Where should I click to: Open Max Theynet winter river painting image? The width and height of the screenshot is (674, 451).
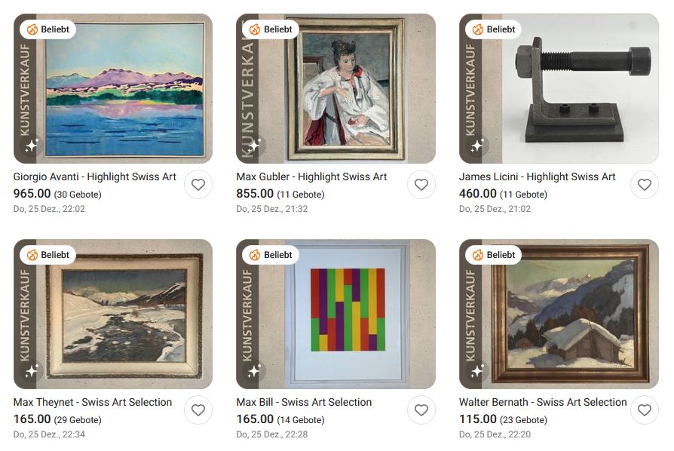(x=113, y=314)
